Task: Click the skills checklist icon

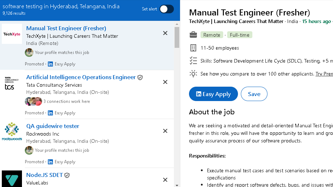Action: click(x=193, y=61)
